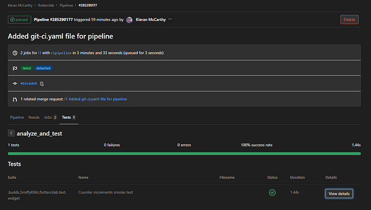Click View details for smoke test

pos(339,194)
